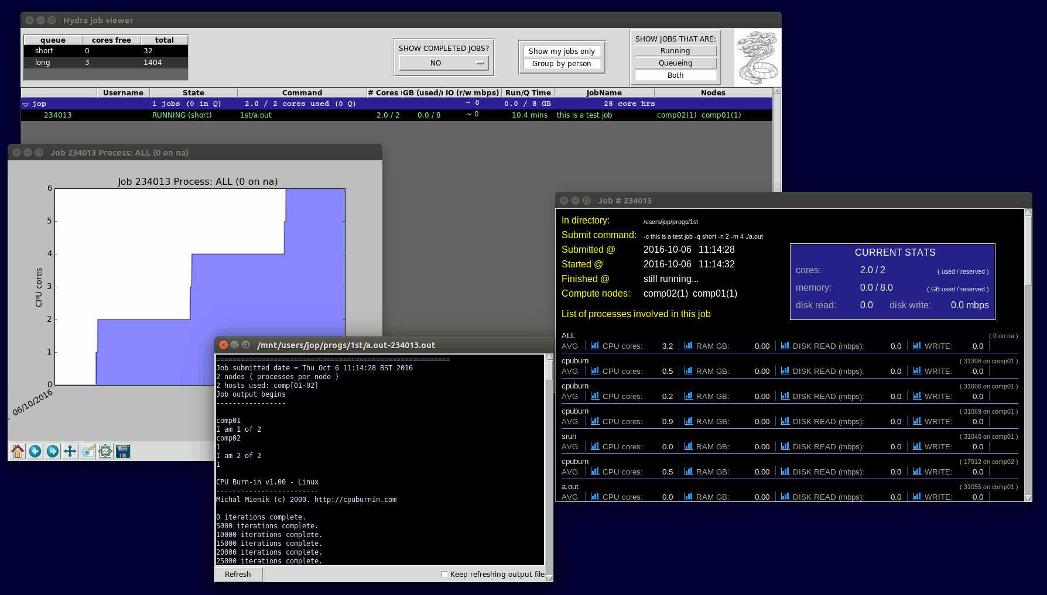This screenshot has width=1047, height=595.
Task: Plot CPU cores for the srun process
Action: pyautogui.click(x=595, y=446)
